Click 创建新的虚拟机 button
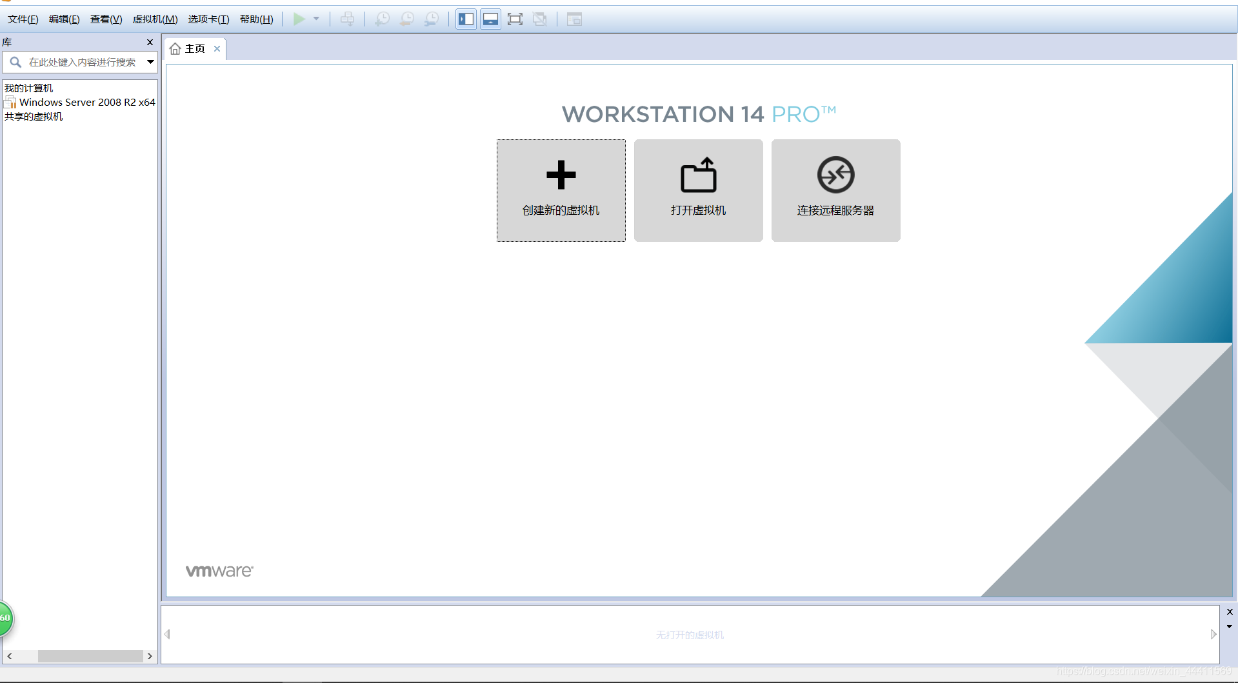Image resolution: width=1238 pixels, height=683 pixels. coord(561,191)
